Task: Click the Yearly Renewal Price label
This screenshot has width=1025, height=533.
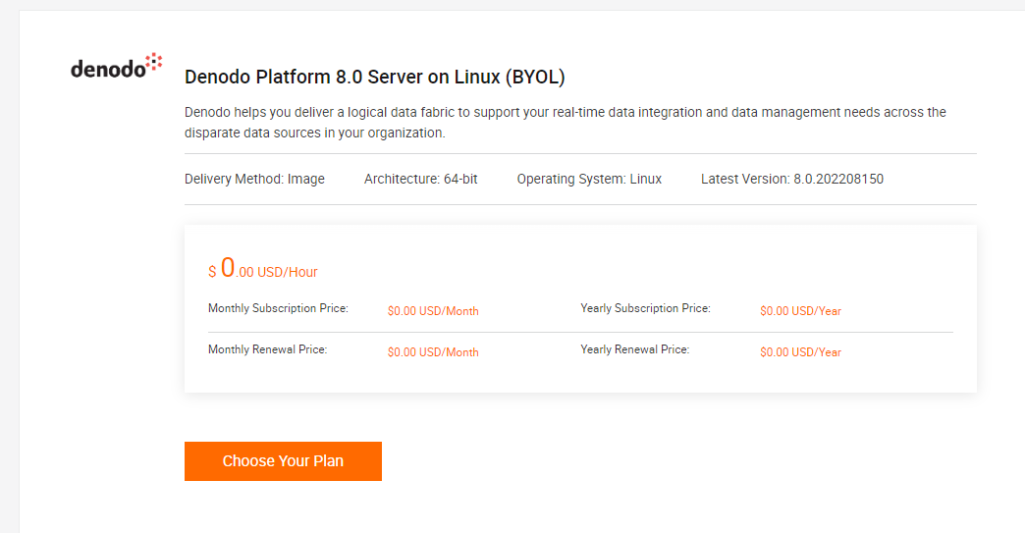Action: point(635,349)
